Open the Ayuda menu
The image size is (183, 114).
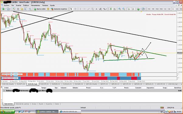[52, 5]
